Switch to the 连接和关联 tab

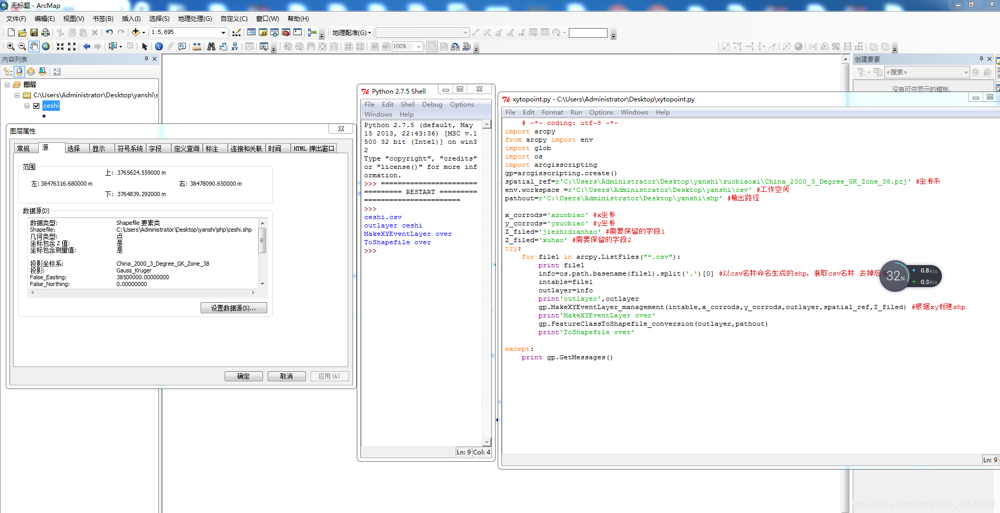(246, 149)
